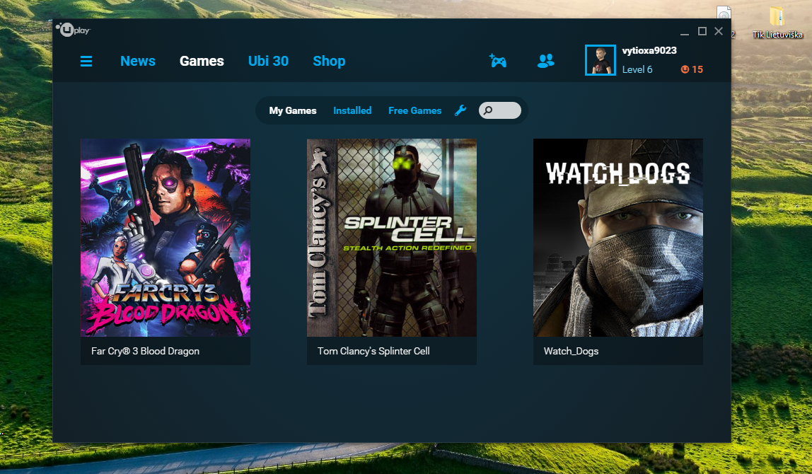Open Tom Clancy's Splinter Cell cover art
The height and width of the screenshot is (474, 812).
tap(392, 238)
